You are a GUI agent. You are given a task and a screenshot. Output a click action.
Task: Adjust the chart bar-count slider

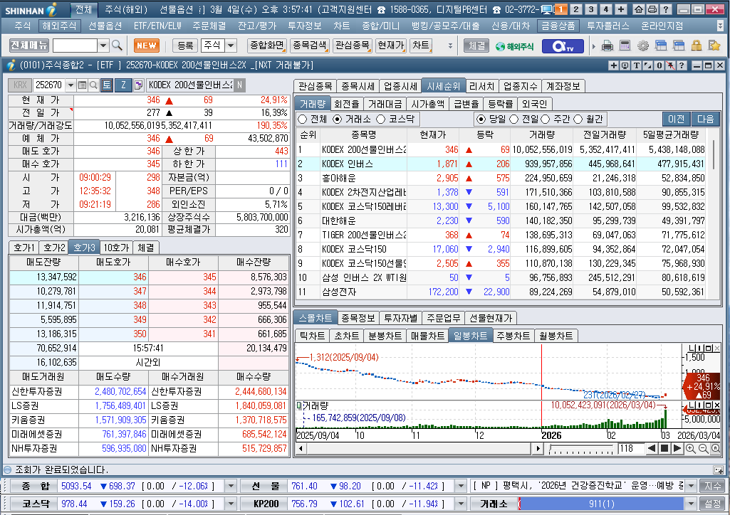(x=581, y=449)
